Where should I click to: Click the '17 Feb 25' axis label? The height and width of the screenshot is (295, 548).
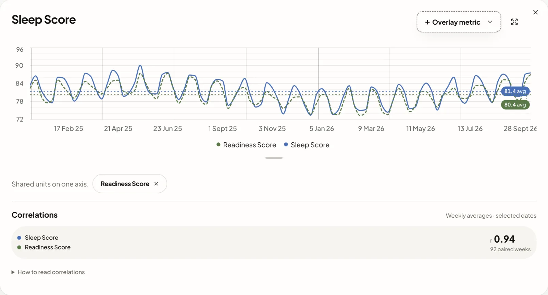(x=68, y=129)
